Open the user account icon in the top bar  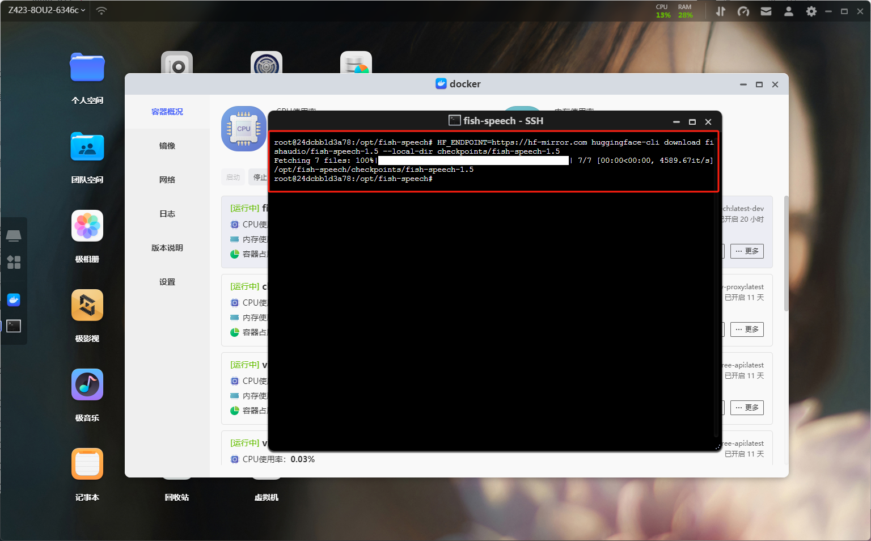coord(789,11)
